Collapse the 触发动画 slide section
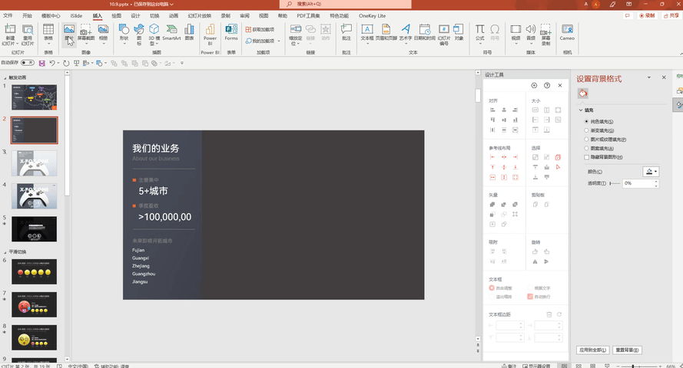Image resolution: width=683 pixels, height=368 pixels. [5, 77]
